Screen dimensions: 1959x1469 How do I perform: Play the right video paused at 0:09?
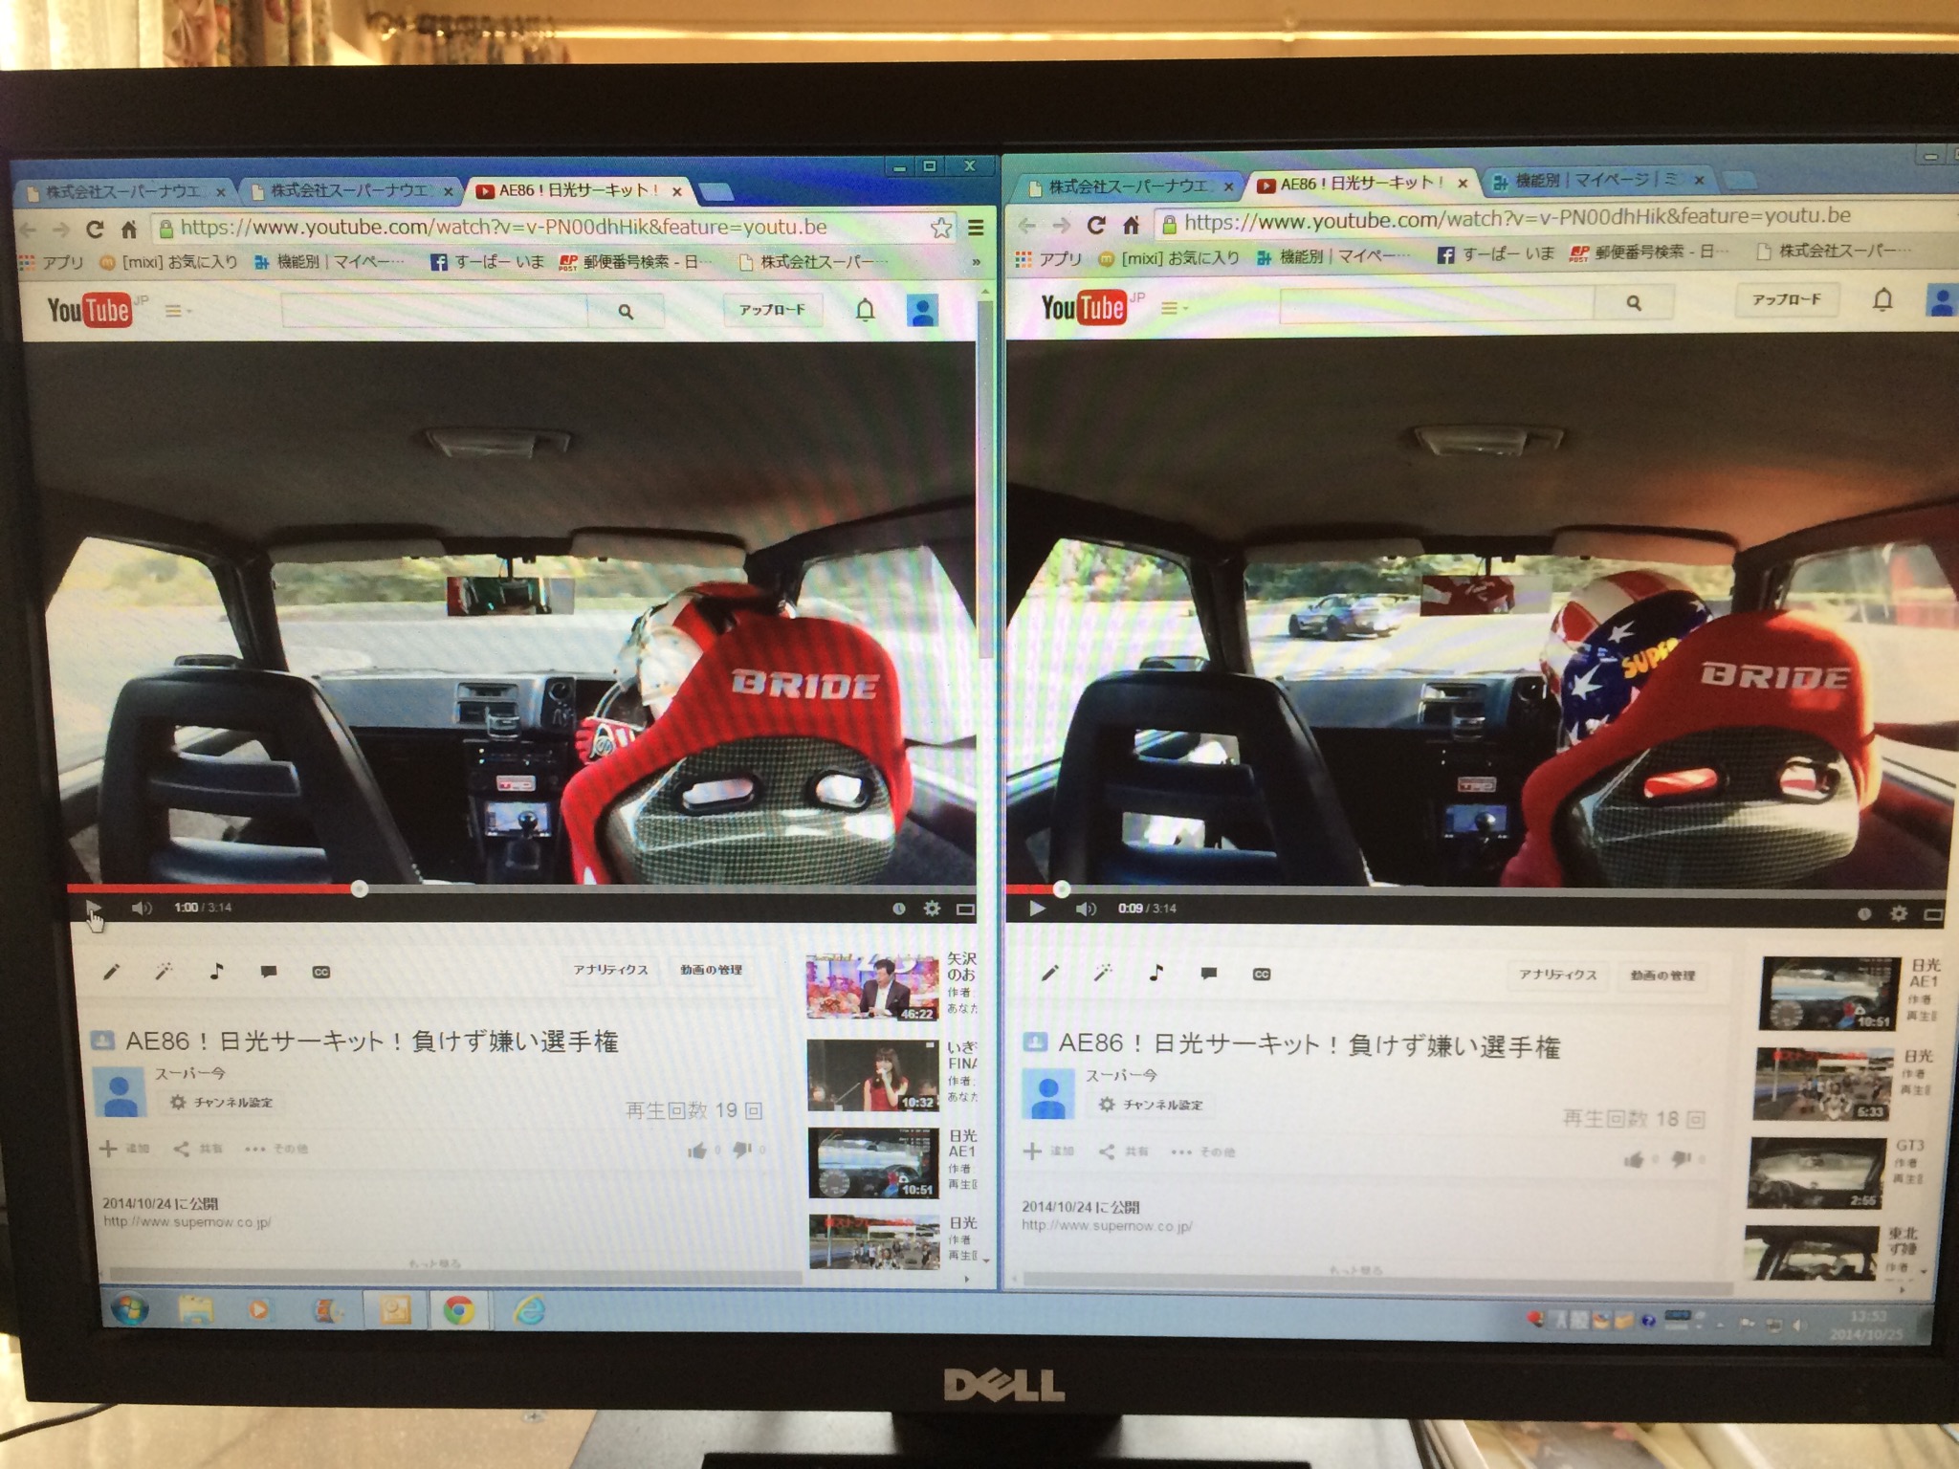click(1037, 908)
